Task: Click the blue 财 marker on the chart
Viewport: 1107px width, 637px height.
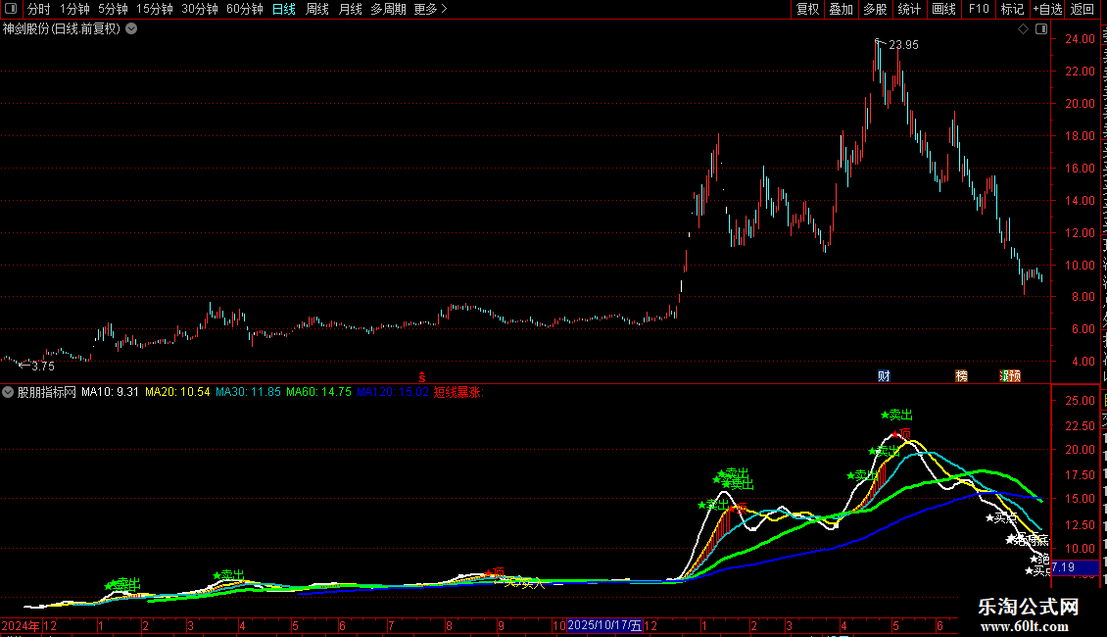Action: [884, 375]
